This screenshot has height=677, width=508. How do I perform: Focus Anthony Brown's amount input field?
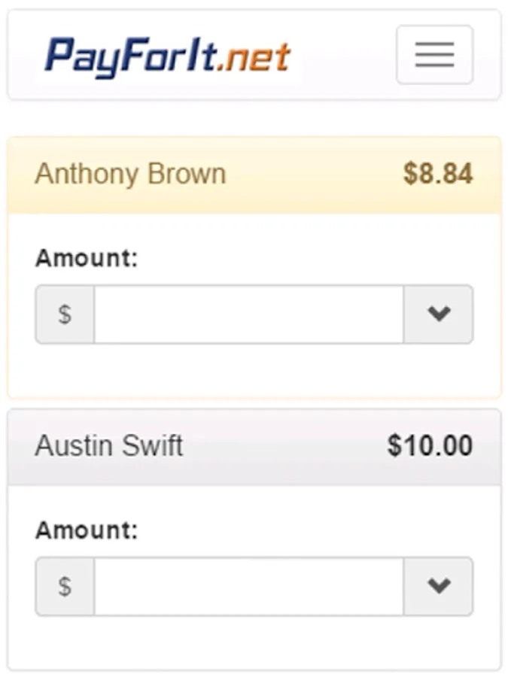[x=248, y=314]
